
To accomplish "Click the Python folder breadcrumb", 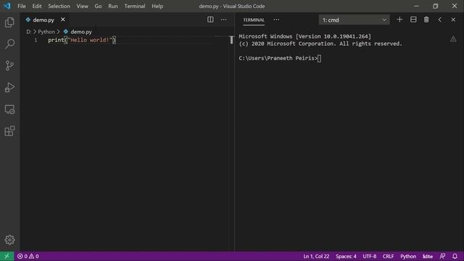I will 46,32.
